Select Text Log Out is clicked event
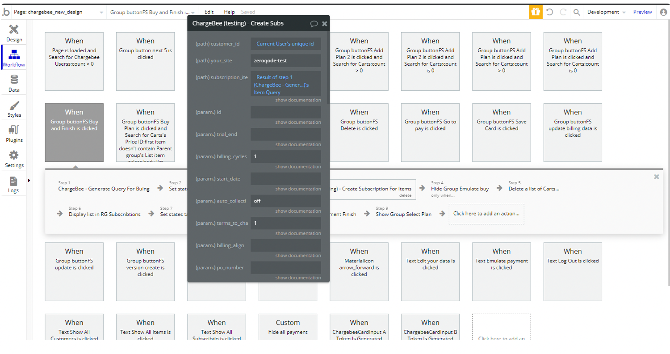 point(573,272)
